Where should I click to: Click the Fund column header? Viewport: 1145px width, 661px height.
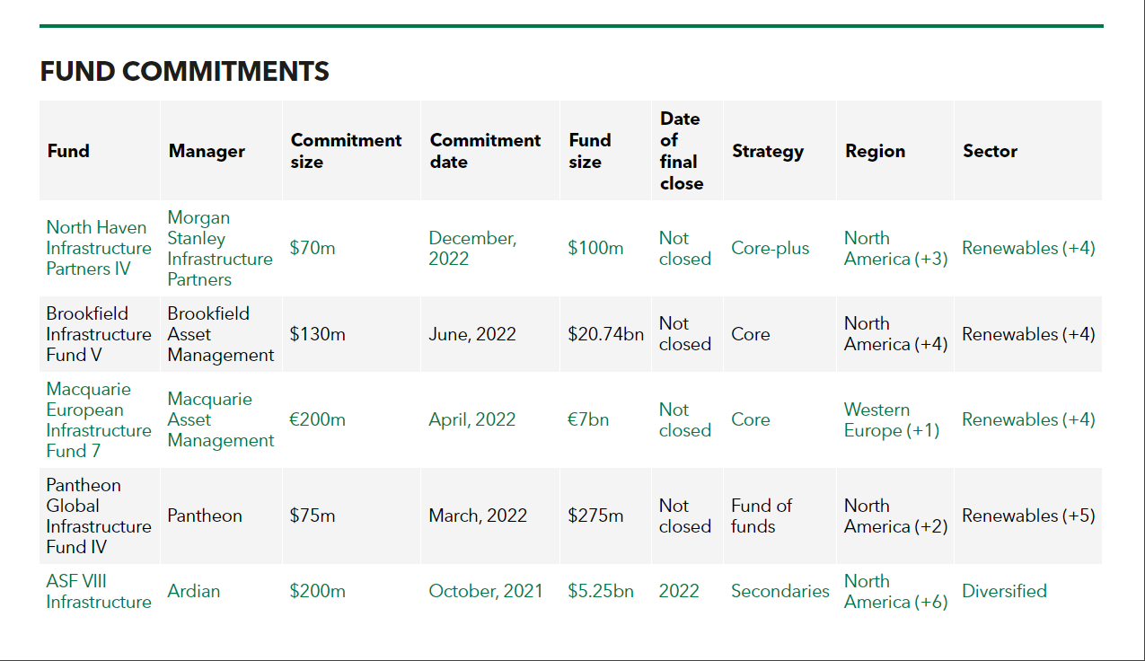pyautogui.click(x=68, y=151)
